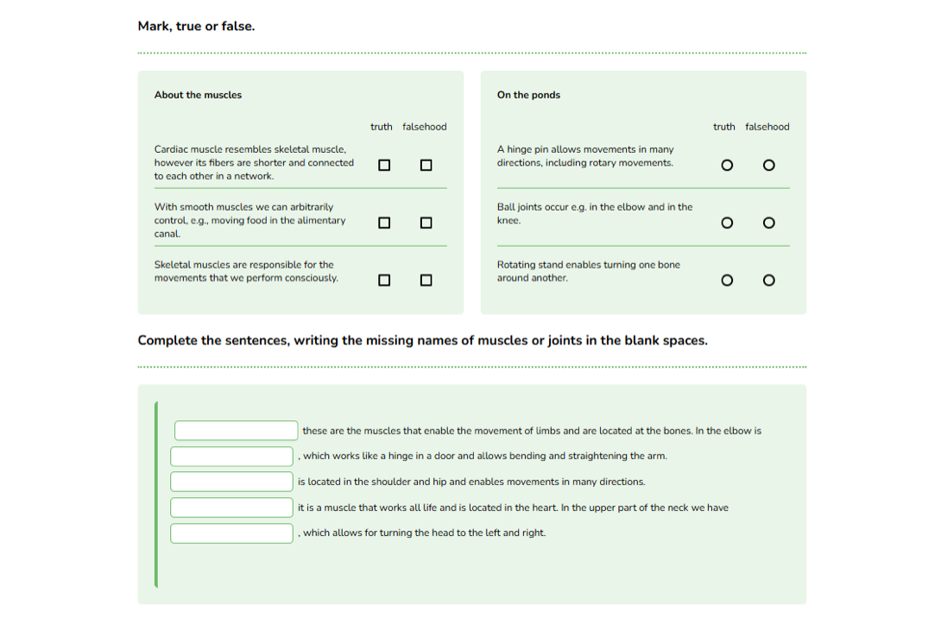Screen dimensions: 941x630
Task: Click the 'About the muscles' heading
Action: (x=198, y=95)
